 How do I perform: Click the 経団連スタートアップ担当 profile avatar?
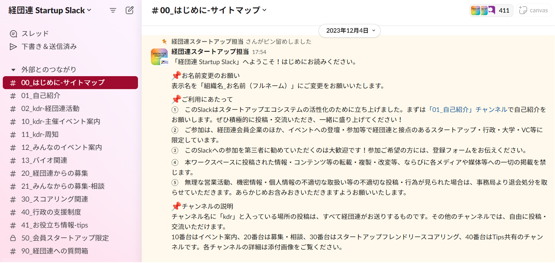(159, 57)
